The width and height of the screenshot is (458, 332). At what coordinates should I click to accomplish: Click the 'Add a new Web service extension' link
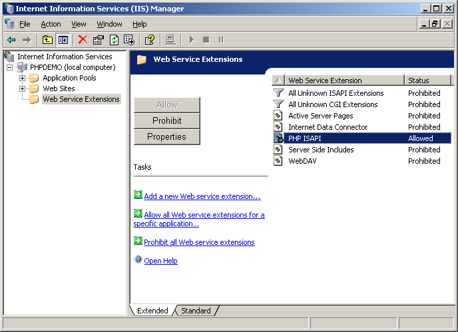pyautogui.click(x=202, y=196)
